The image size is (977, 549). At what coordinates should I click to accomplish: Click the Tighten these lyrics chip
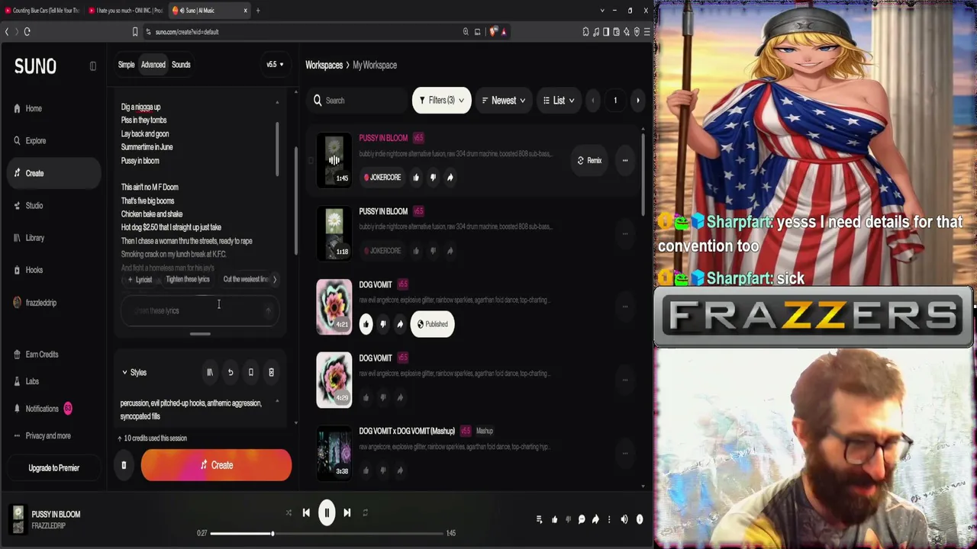click(188, 280)
